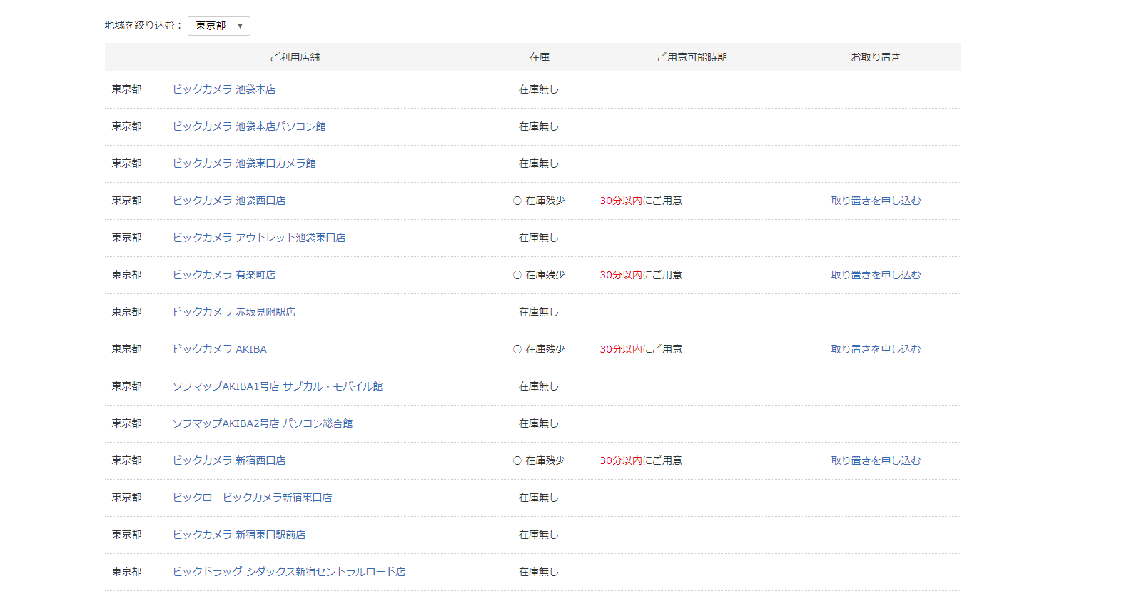Open ビックカメラ 池袋東口カメラ館 store link
The width and height of the screenshot is (1129, 594).
(244, 163)
